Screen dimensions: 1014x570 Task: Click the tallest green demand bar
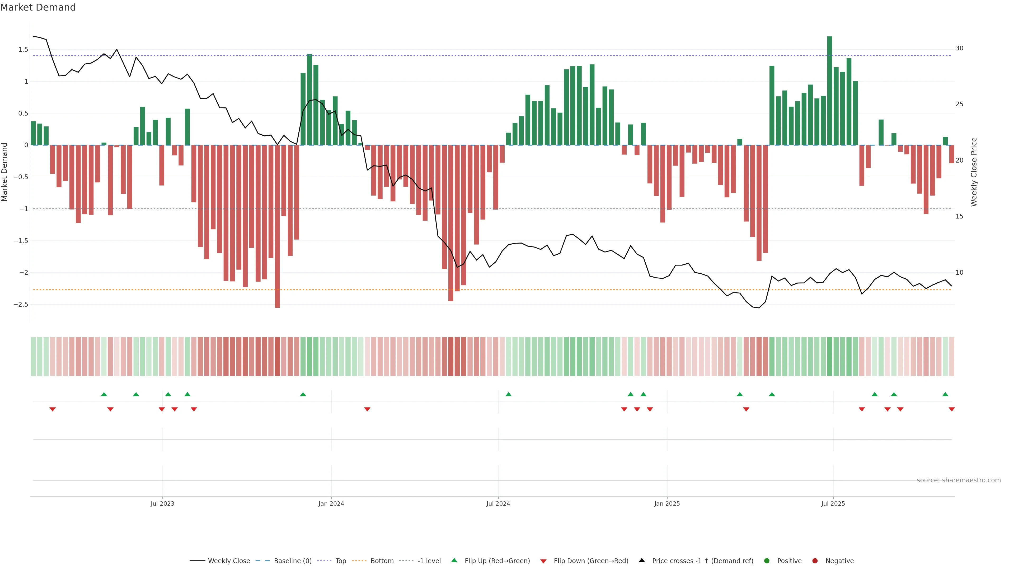pyautogui.click(x=829, y=91)
